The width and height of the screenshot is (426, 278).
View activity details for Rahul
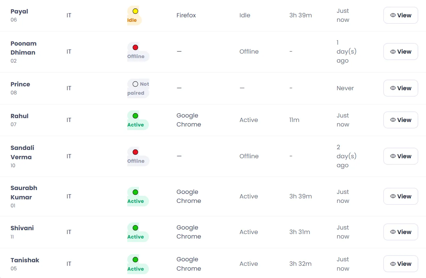[x=401, y=120]
